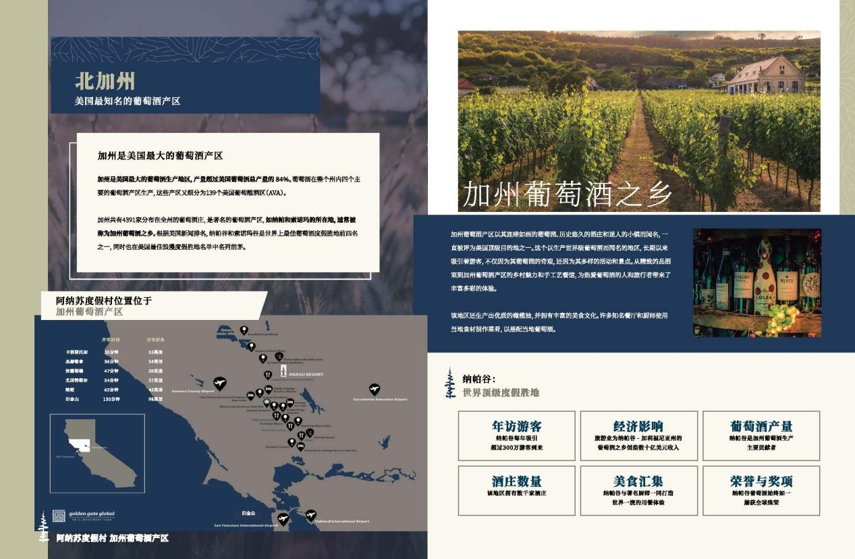Select the San Francisco International Airport marker
The height and width of the screenshot is (559, 855).
click(283, 518)
